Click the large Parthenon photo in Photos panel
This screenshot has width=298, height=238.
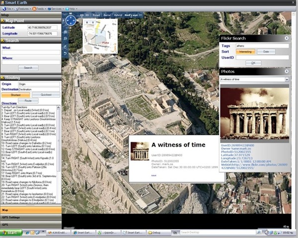click(x=254, y=114)
